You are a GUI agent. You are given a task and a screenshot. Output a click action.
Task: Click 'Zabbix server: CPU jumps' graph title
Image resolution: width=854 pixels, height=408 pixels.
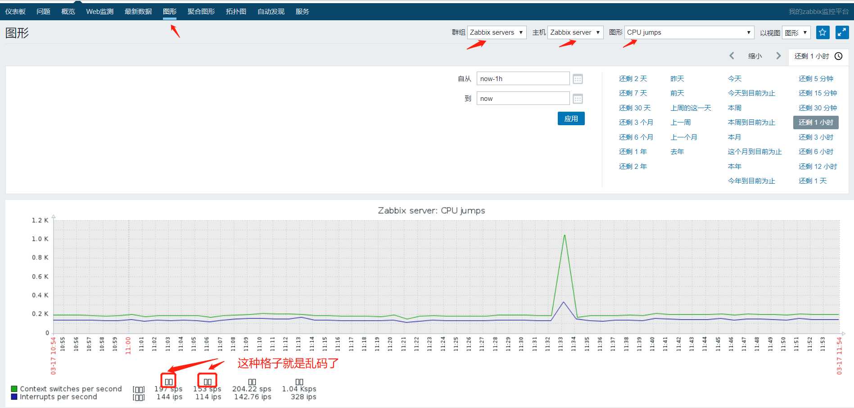tap(431, 210)
